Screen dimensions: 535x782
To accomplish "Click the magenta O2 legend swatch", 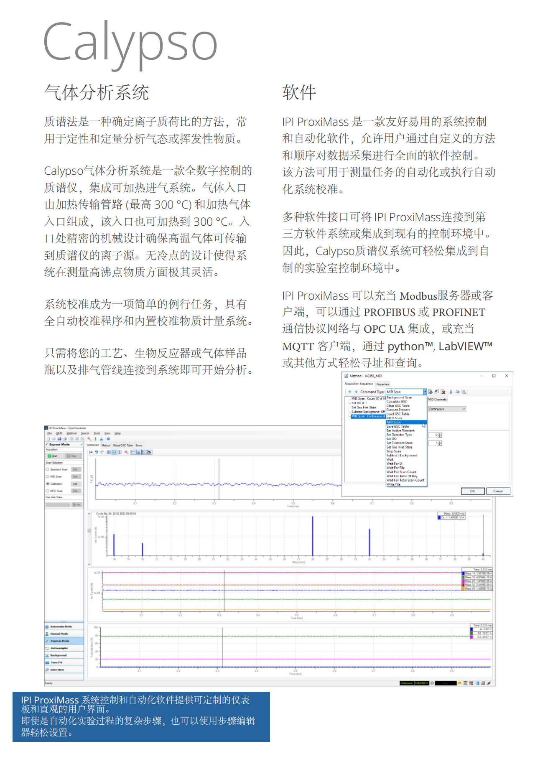I will 472,637.
